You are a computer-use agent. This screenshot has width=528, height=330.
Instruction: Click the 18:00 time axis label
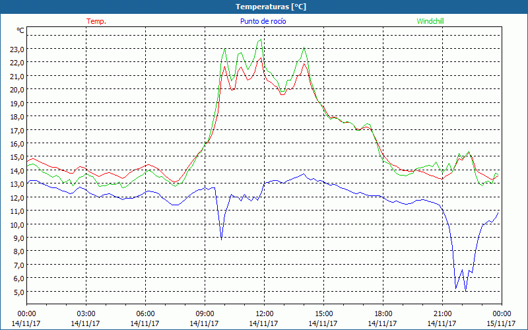click(x=383, y=314)
